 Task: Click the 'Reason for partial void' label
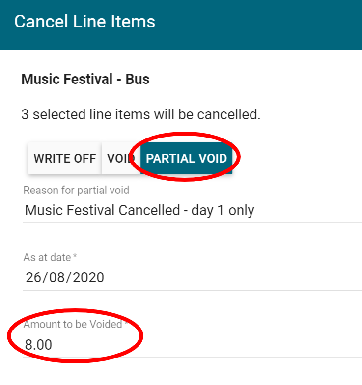[76, 191]
